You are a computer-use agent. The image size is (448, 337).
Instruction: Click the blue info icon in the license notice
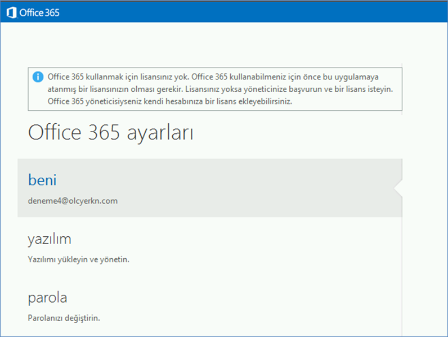pyautogui.click(x=38, y=77)
